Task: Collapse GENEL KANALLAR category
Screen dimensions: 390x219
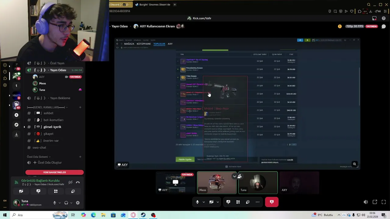Action: pos(47,107)
